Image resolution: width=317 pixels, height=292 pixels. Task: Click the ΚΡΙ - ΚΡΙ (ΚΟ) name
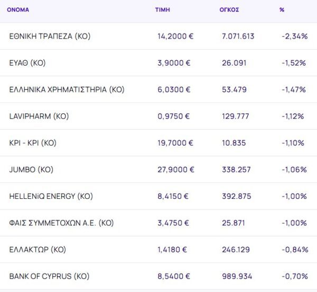(33, 143)
